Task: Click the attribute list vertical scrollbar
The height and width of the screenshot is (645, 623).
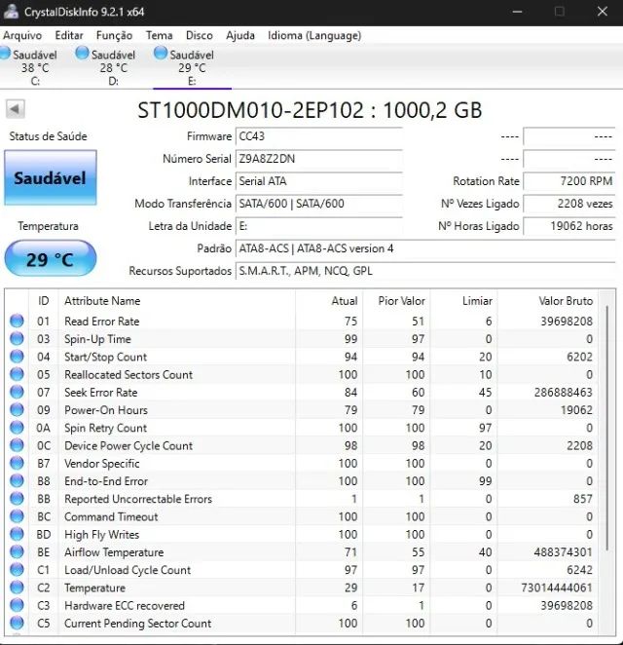Action: point(607,428)
